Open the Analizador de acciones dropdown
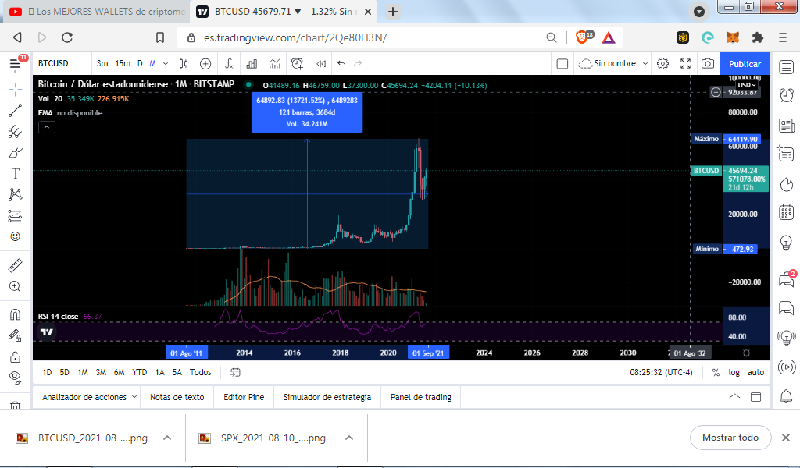Viewport: 800px width, 468px height. [89, 397]
